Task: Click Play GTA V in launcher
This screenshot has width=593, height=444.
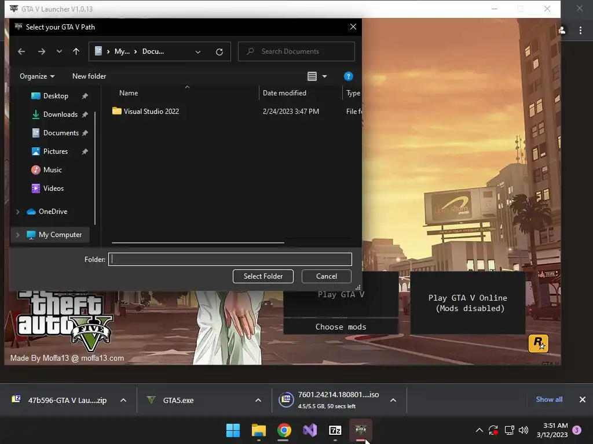Action: click(x=341, y=294)
